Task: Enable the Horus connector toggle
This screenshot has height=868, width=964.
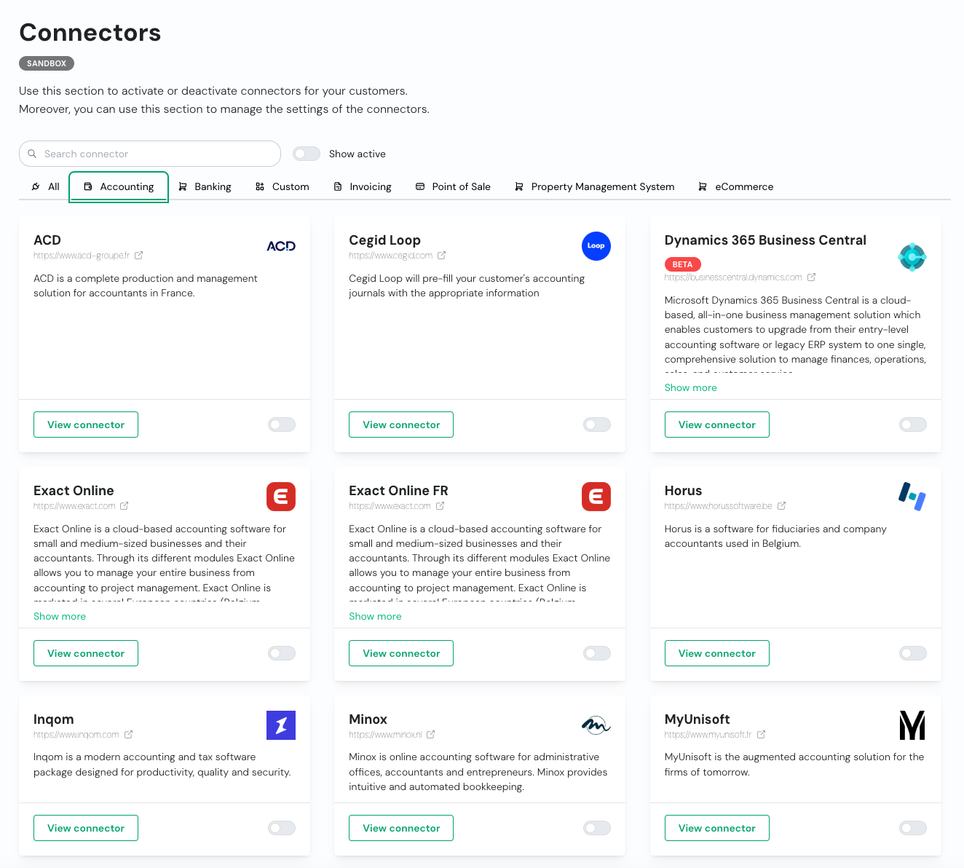Action: point(913,653)
